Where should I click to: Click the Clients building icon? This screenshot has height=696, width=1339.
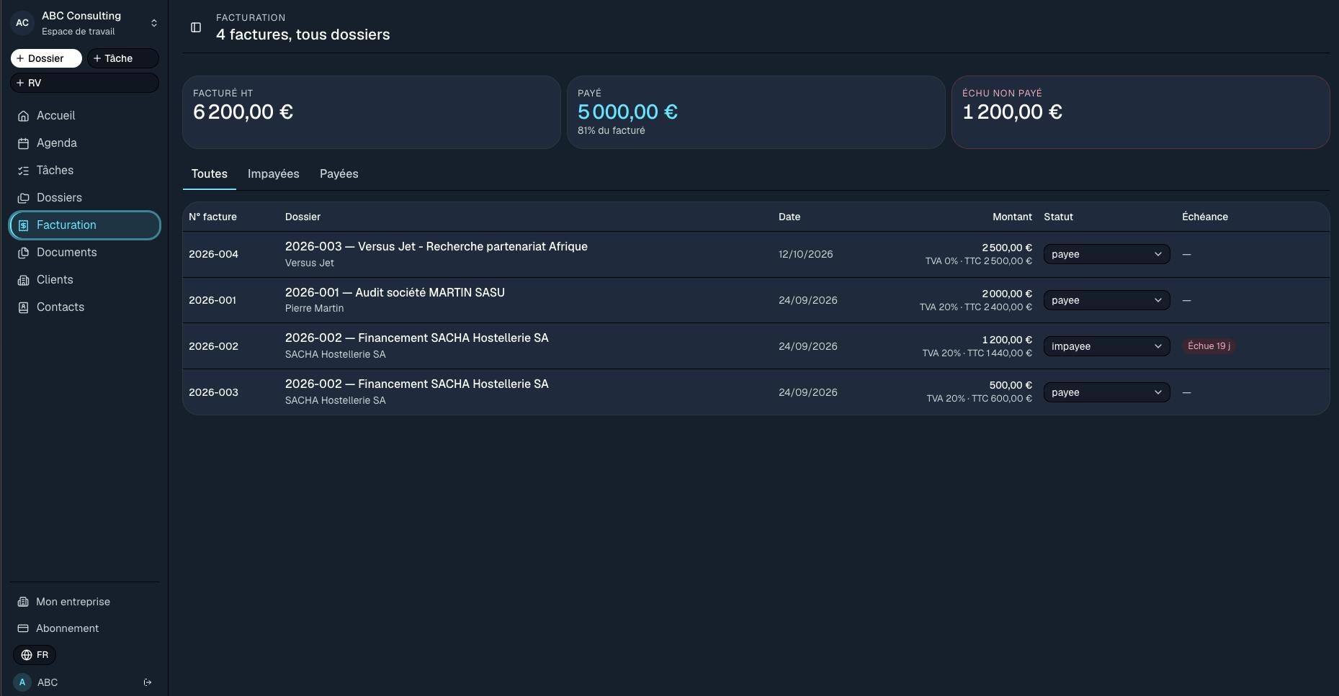coord(23,280)
